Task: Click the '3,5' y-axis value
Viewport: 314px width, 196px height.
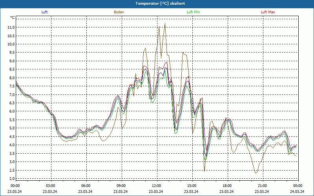Action: pyautogui.click(x=12, y=153)
